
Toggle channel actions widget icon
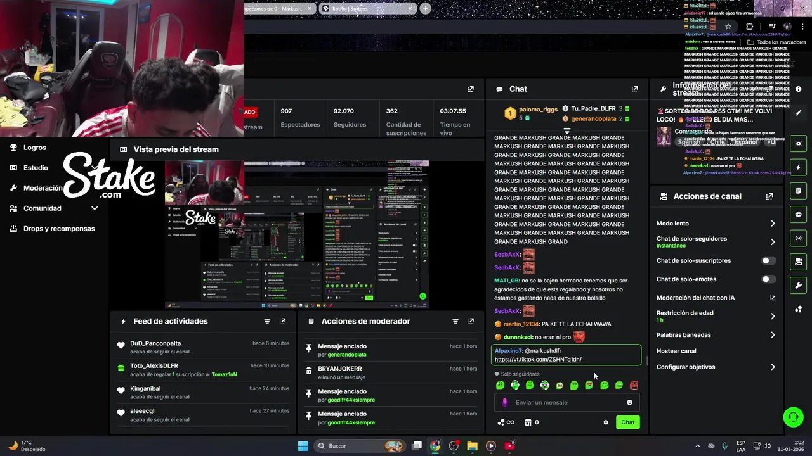pyautogui.click(x=799, y=262)
